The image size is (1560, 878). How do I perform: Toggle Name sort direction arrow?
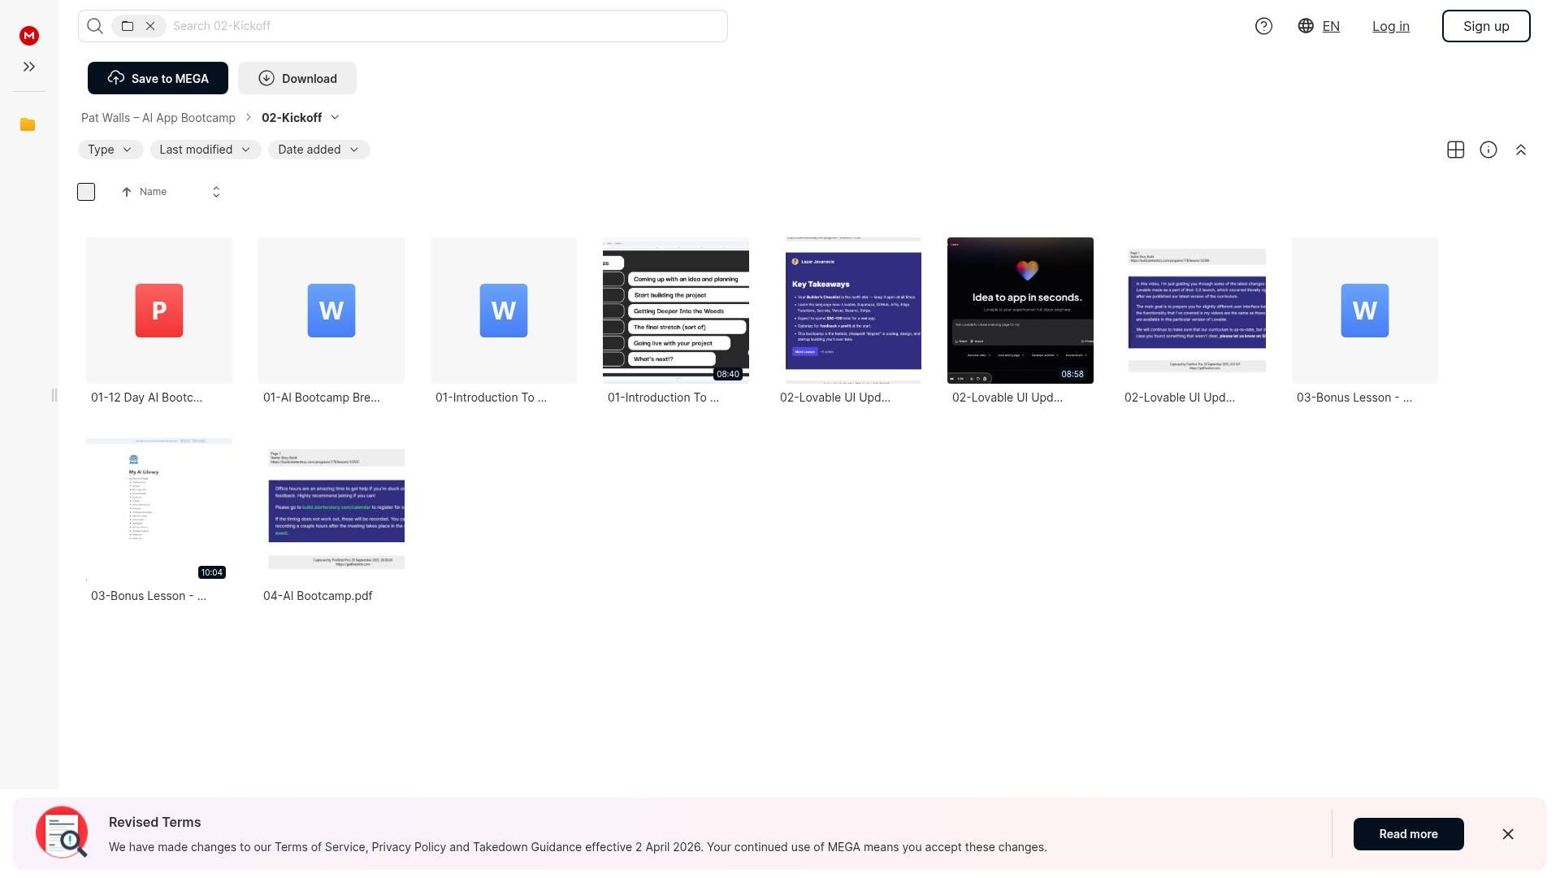click(x=127, y=192)
